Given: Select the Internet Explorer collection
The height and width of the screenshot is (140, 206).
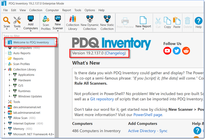Looking at the screenshot, I should pos(25,123).
